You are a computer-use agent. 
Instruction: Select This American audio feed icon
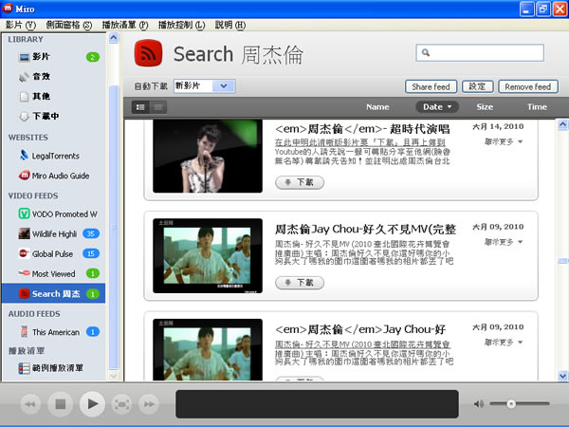coord(25,332)
